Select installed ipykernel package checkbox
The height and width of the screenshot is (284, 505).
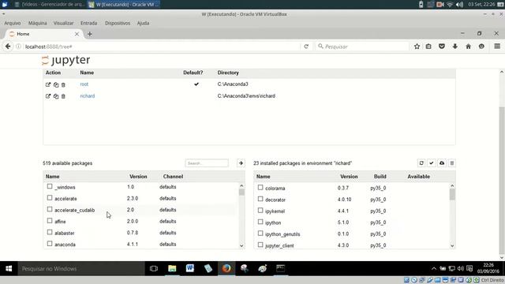[260, 211]
